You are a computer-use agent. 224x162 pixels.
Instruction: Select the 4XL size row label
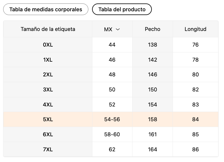pyautogui.click(x=48, y=105)
